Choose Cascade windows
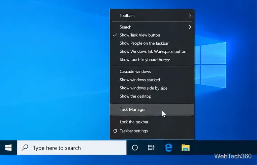This screenshot has height=165, width=257. coord(152,71)
